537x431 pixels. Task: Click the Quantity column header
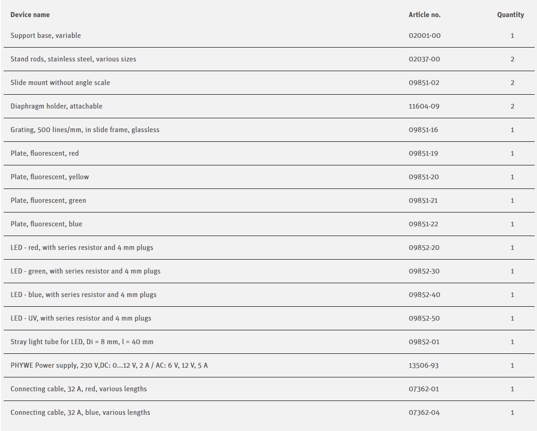510,15
